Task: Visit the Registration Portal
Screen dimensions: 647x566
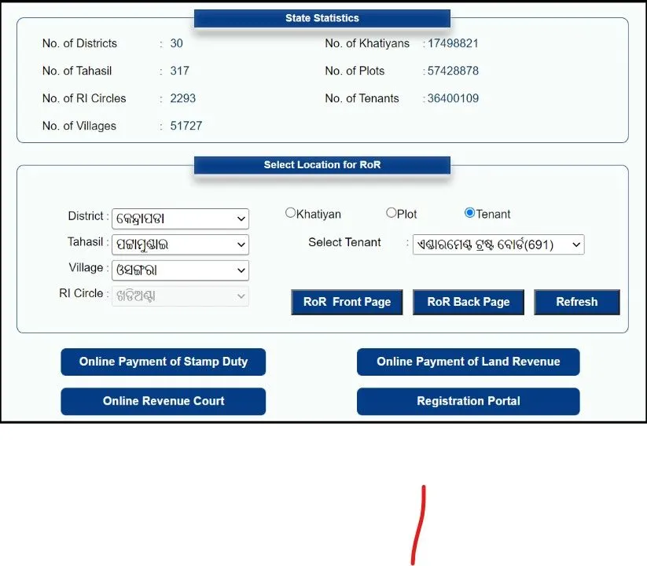Action: [x=469, y=401]
